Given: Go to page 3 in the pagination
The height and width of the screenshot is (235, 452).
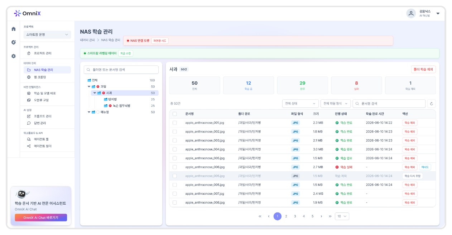Looking at the screenshot, I should pos(295,216).
